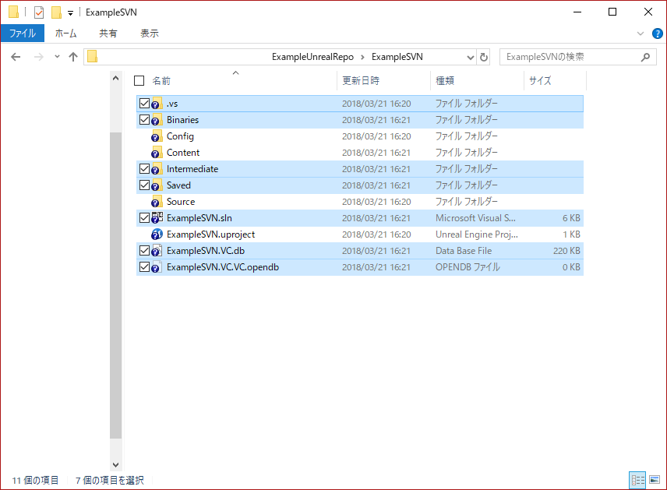The image size is (667, 490).
Task: Select the Content folder name
Action: pyautogui.click(x=183, y=153)
